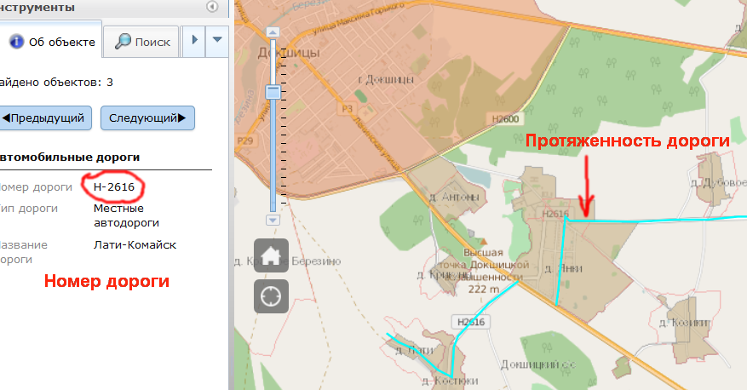The width and height of the screenshot is (747, 390).
Task: Click the 'д. Янки' village label
Action: point(564,268)
